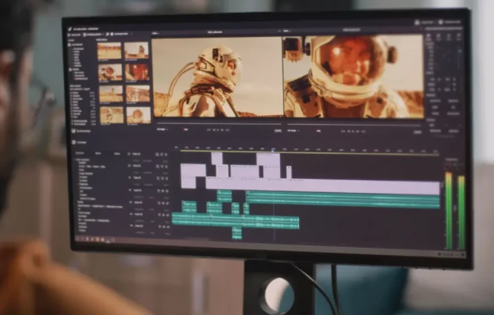The image size is (494, 315).
Task: Click the button at the right end under the right viewer
Action: (417, 132)
